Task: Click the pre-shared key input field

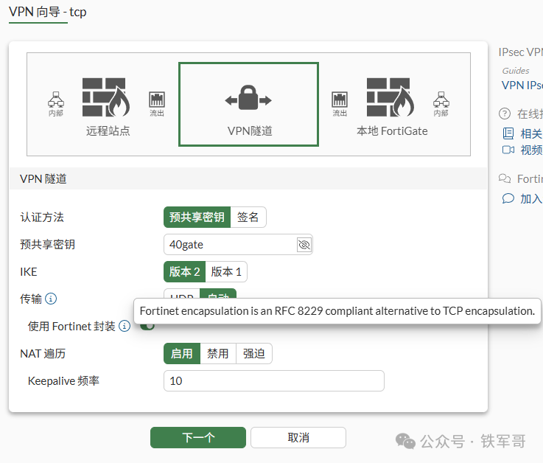Action: (230, 245)
